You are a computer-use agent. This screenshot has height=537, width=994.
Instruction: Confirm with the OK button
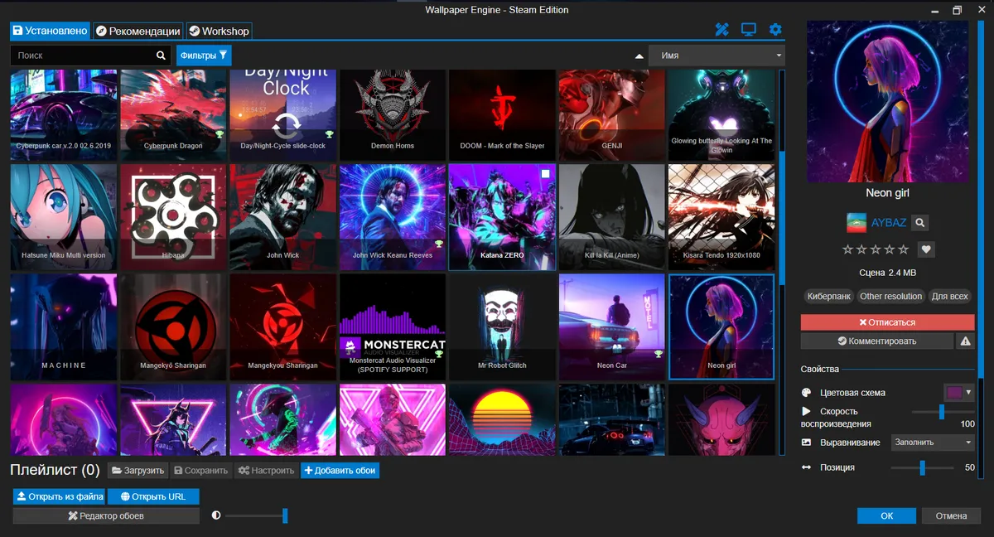[886, 515]
